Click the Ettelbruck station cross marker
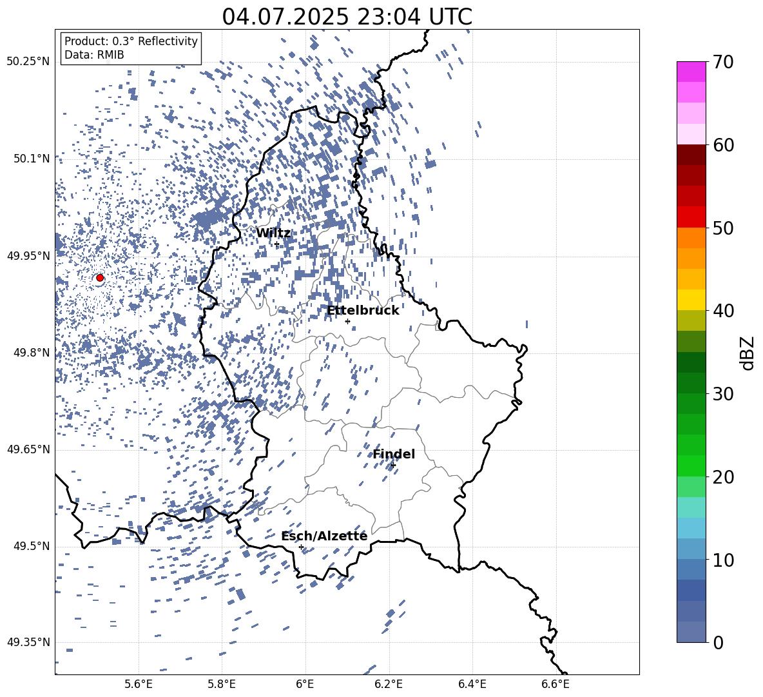This screenshot has width=763, height=697. point(347,321)
